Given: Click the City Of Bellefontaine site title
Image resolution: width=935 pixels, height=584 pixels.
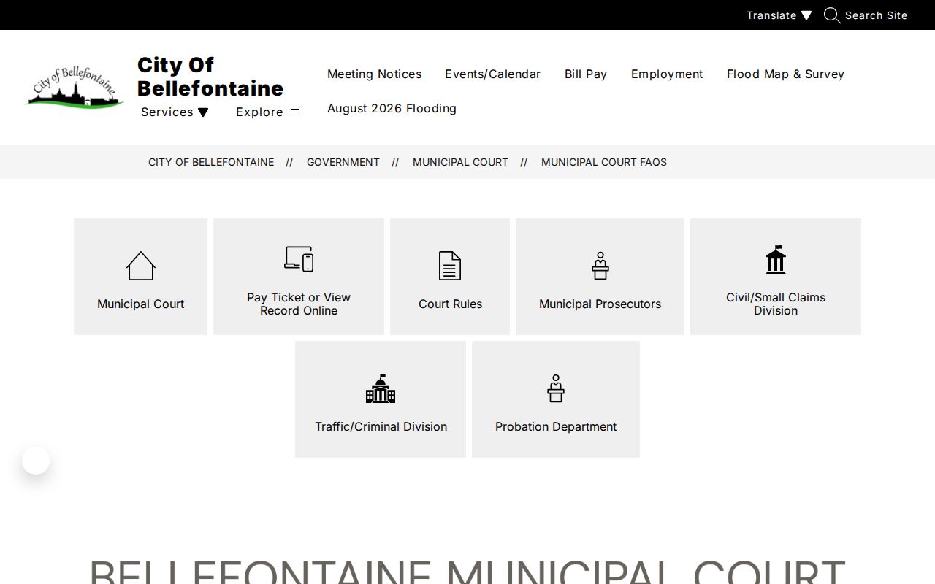Looking at the screenshot, I should click(210, 77).
